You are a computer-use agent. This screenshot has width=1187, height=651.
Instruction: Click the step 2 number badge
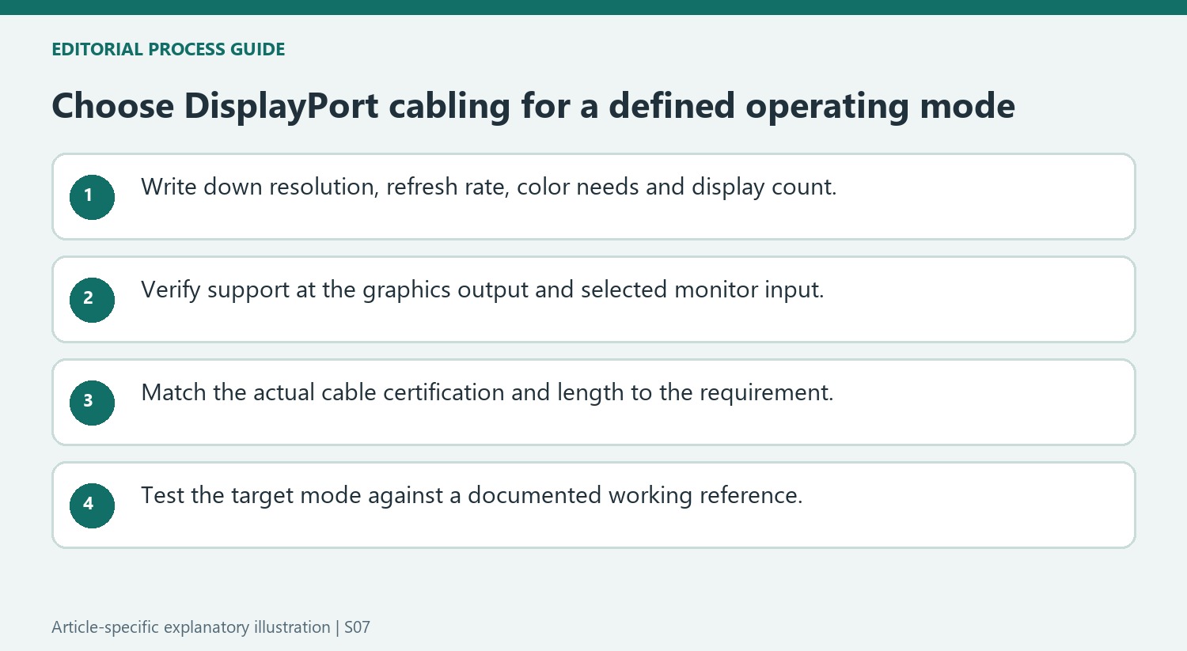tap(92, 300)
